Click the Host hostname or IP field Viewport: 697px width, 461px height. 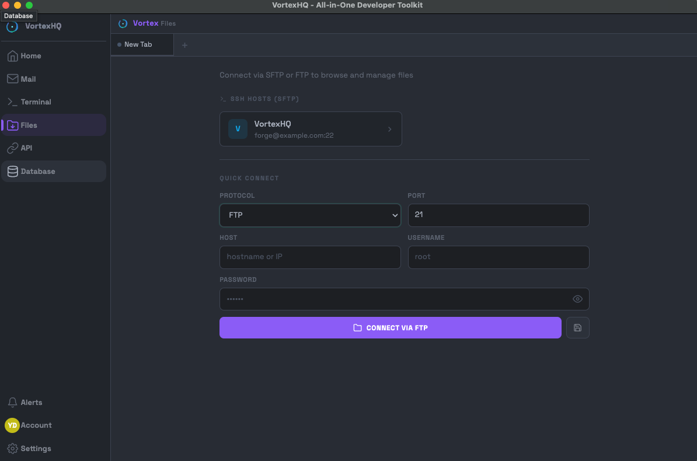pyautogui.click(x=310, y=257)
